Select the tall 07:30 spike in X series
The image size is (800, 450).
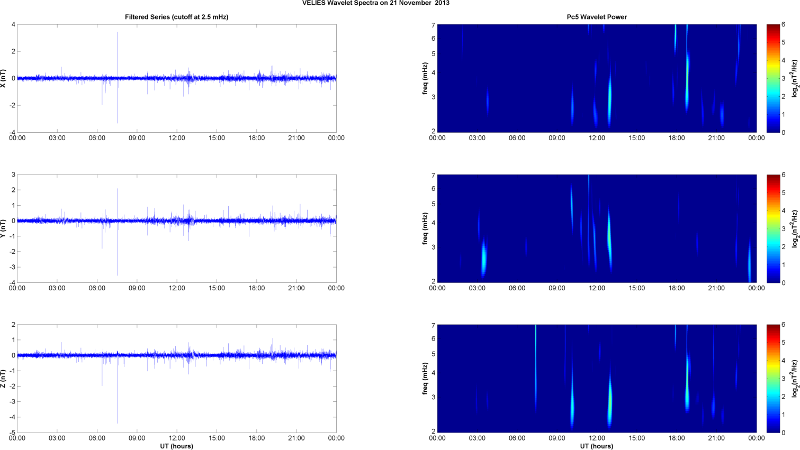click(x=118, y=78)
